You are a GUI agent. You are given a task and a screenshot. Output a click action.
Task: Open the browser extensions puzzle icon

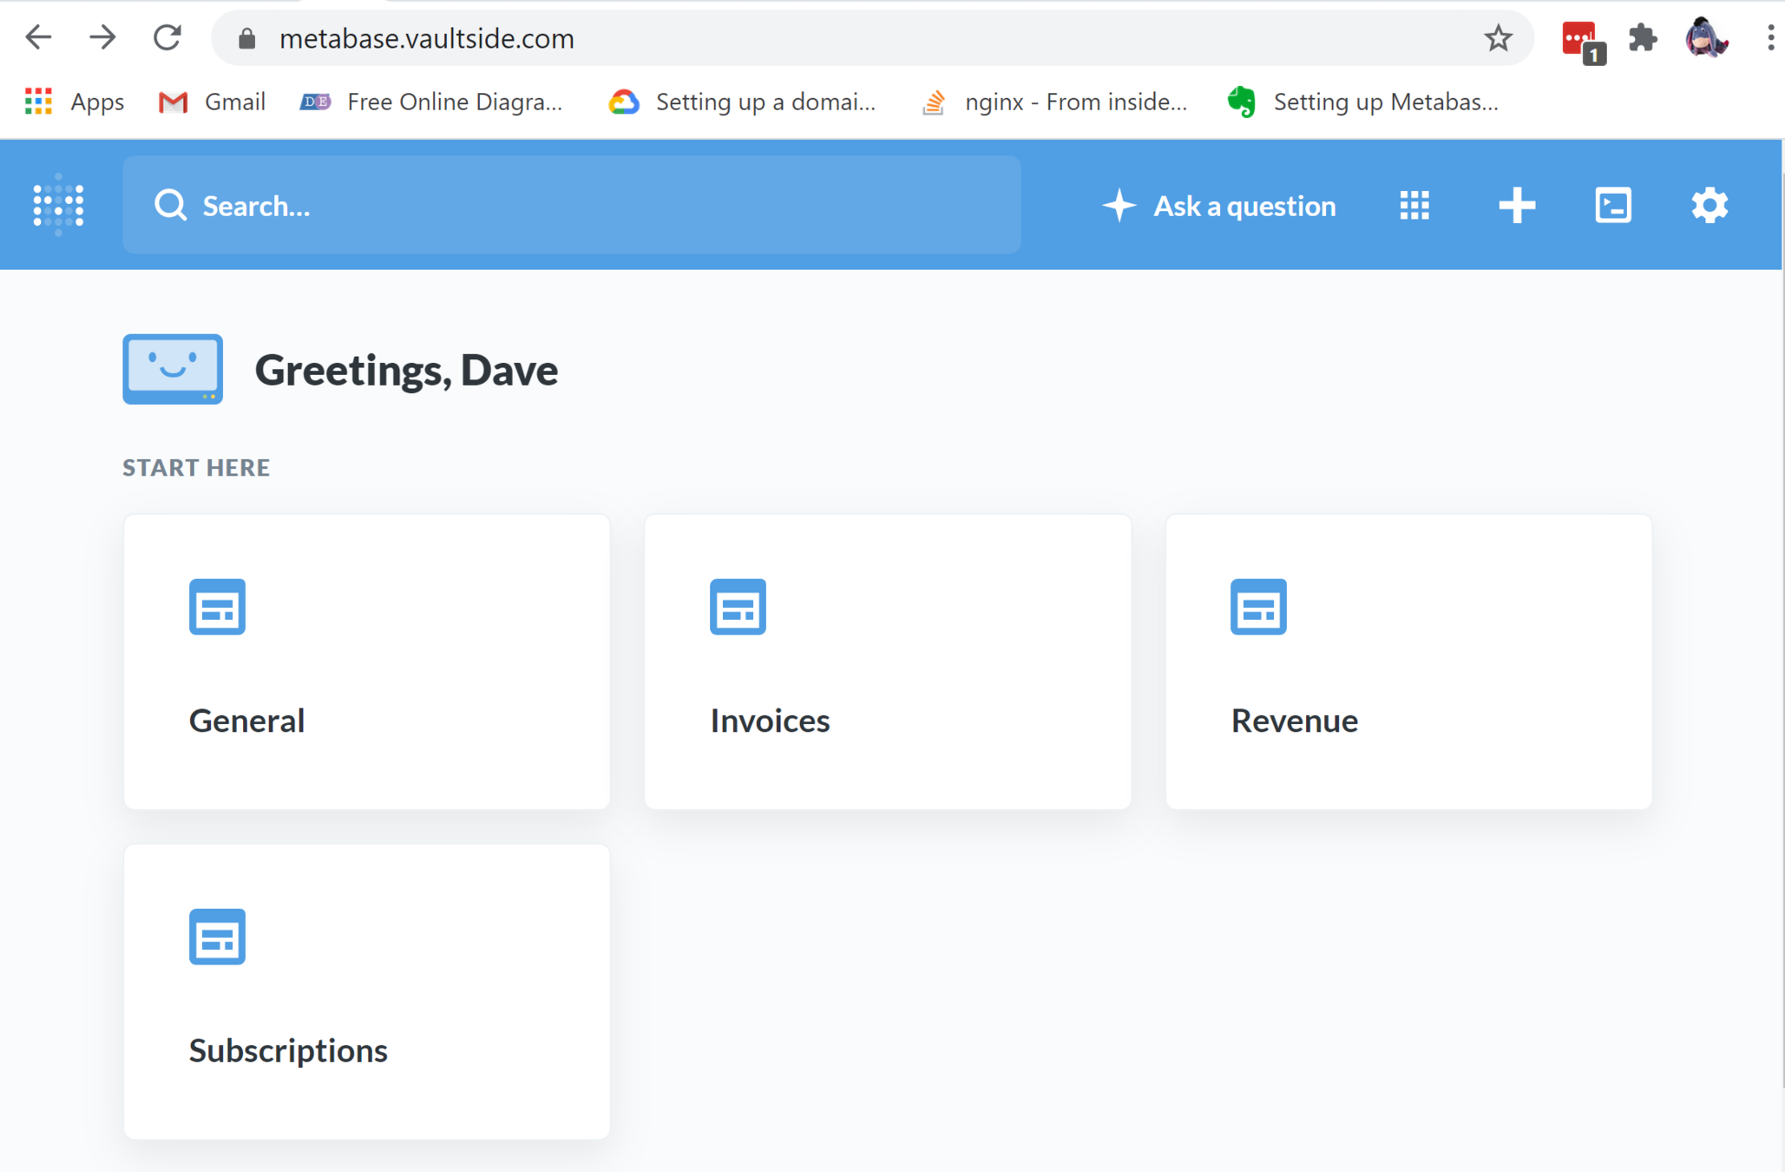[x=1642, y=38]
